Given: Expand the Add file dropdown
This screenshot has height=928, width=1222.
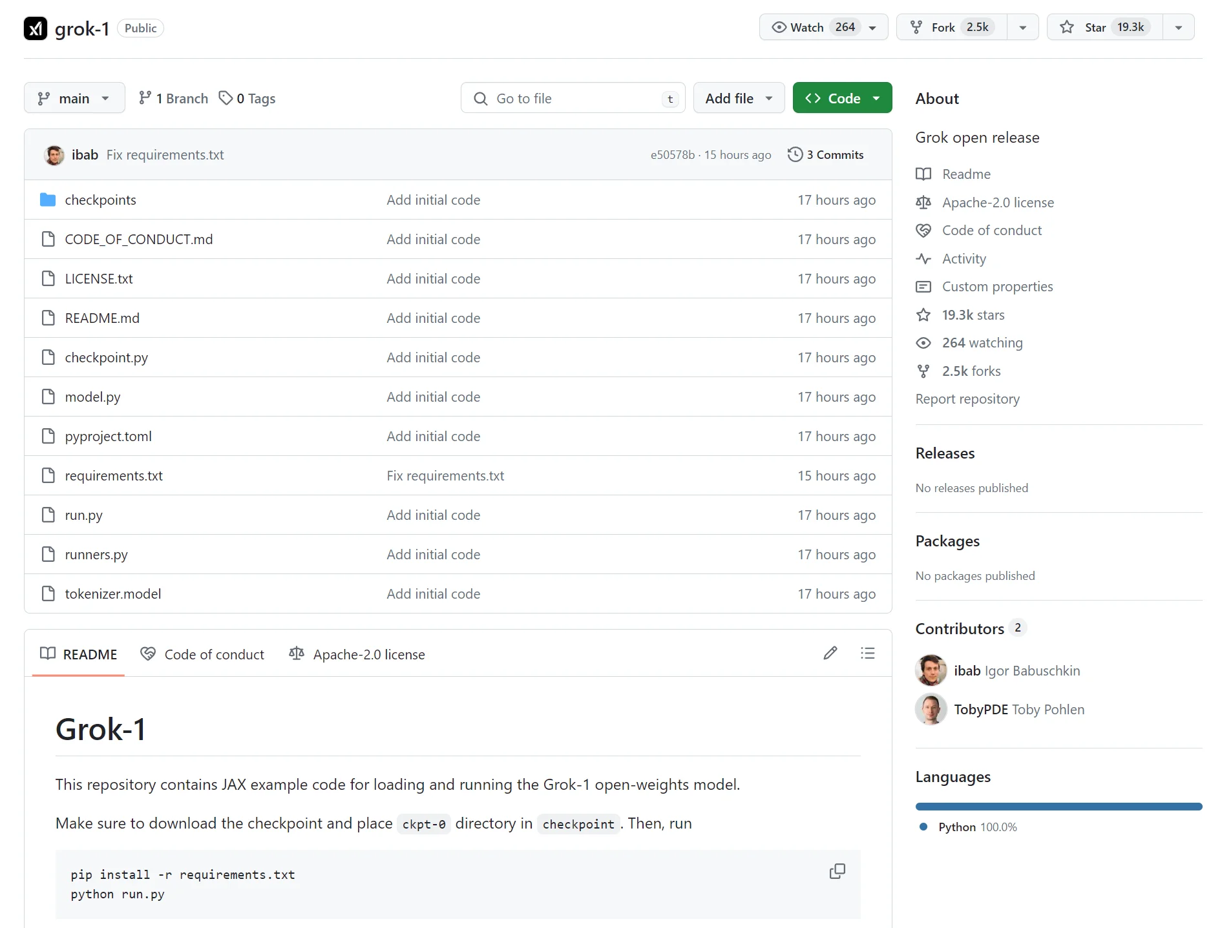Looking at the screenshot, I should [739, 98].
